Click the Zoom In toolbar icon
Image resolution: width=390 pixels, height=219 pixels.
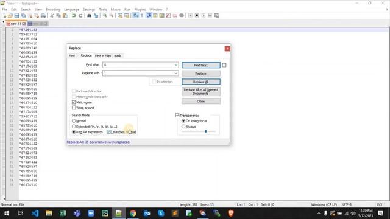click(105, 16)
